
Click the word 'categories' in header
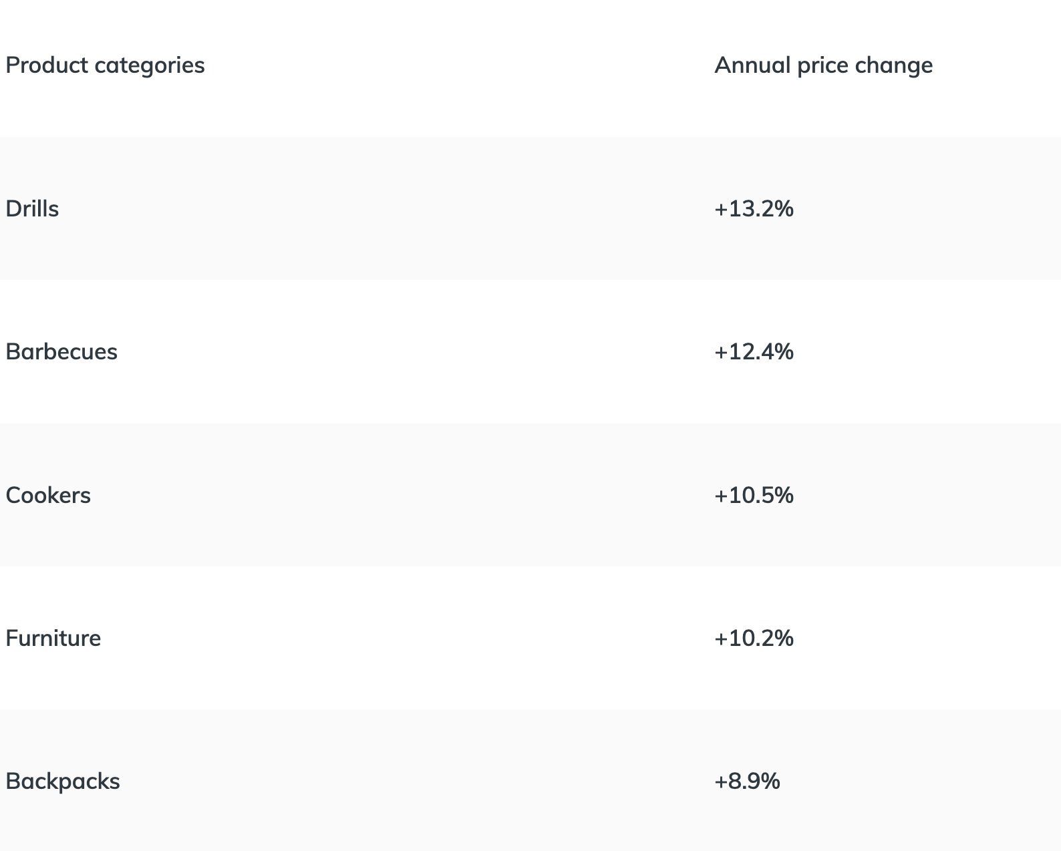(x=150, y=66)
